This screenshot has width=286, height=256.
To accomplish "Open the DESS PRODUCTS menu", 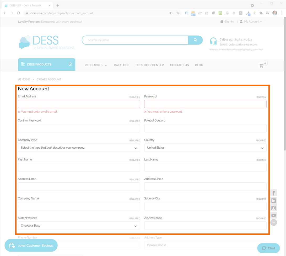I will 47,64.
